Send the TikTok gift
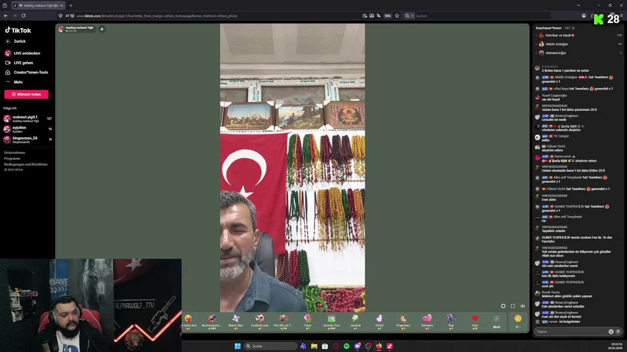 pyautogui.click(x=379, y=321)
